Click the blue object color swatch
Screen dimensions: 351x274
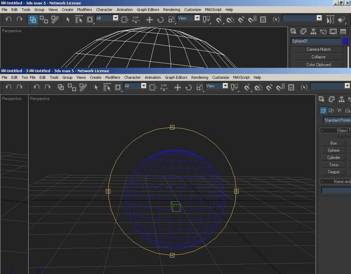(x=345, y=41)
